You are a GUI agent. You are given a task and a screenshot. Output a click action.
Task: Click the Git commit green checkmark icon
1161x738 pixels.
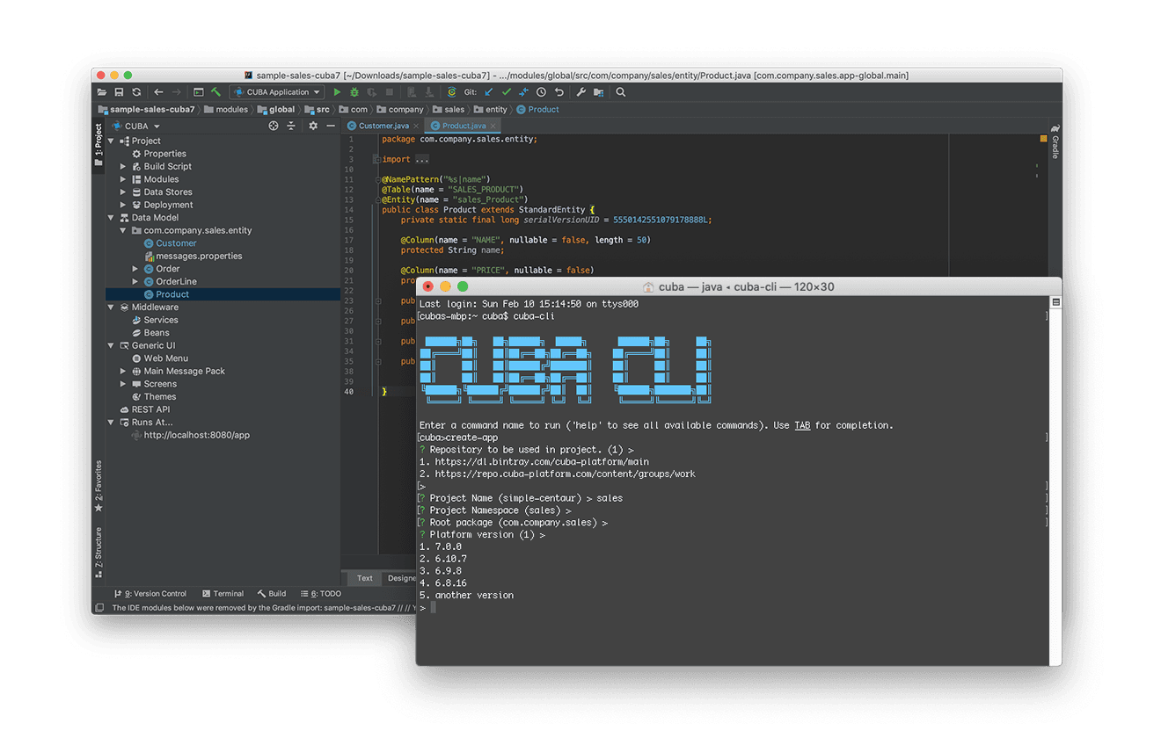(x=507, y=92)
